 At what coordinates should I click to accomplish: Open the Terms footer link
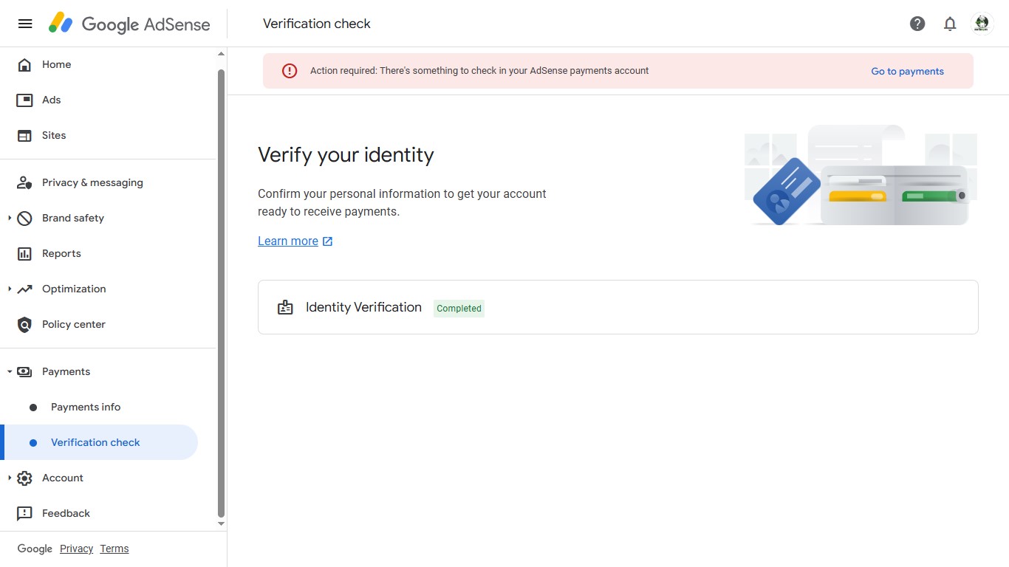pyautogui.click(x=114, y=549)
